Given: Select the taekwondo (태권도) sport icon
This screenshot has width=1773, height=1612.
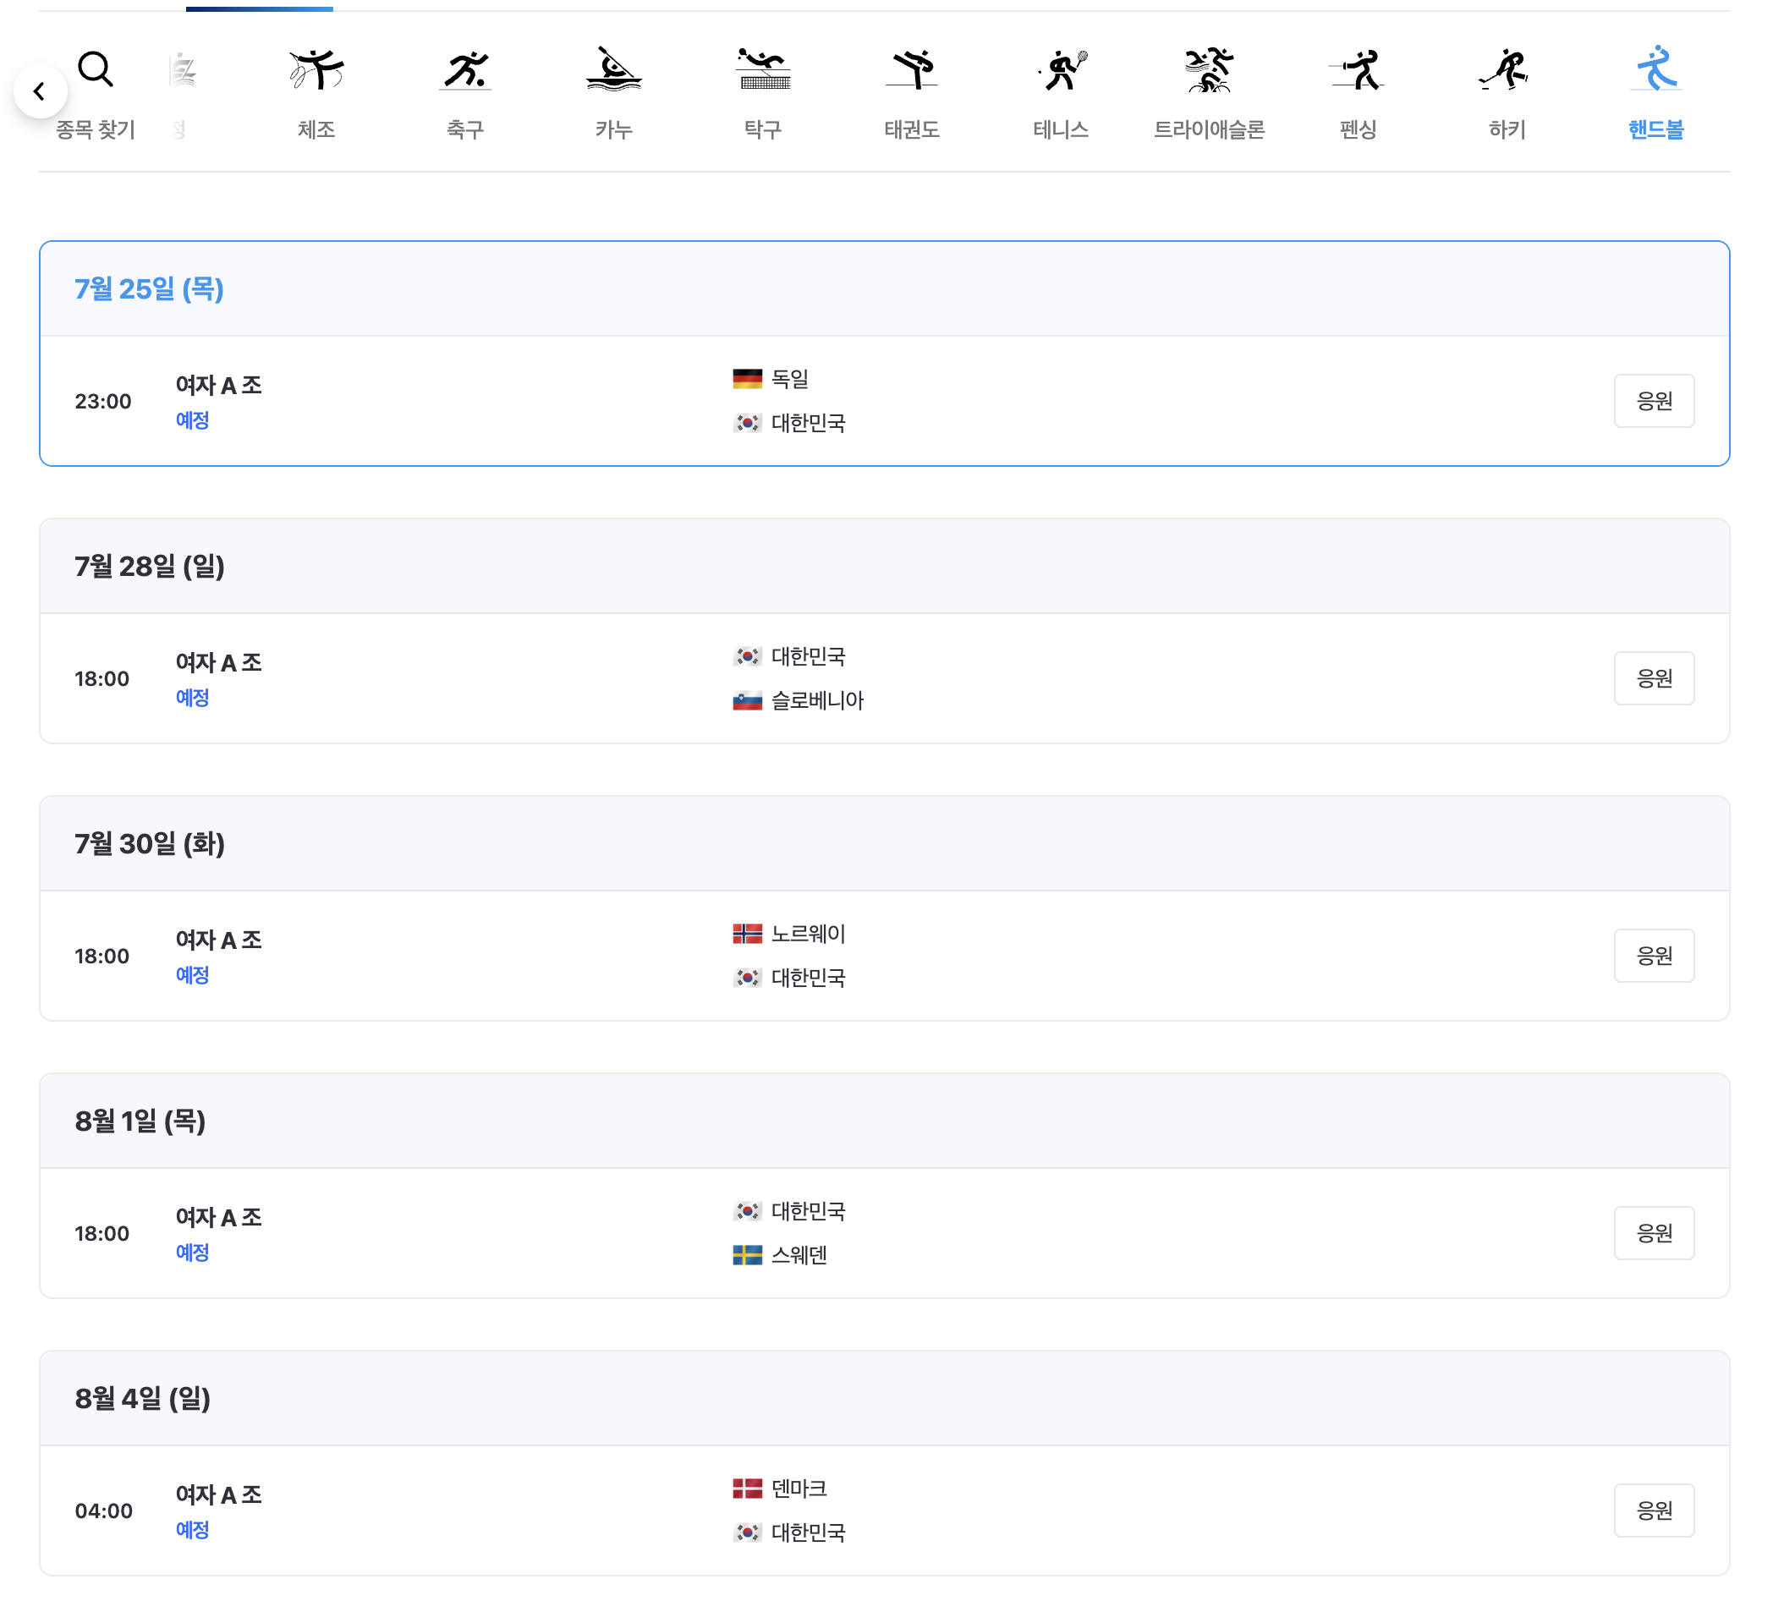Looking at the screenshot, I should click(912, 72).
